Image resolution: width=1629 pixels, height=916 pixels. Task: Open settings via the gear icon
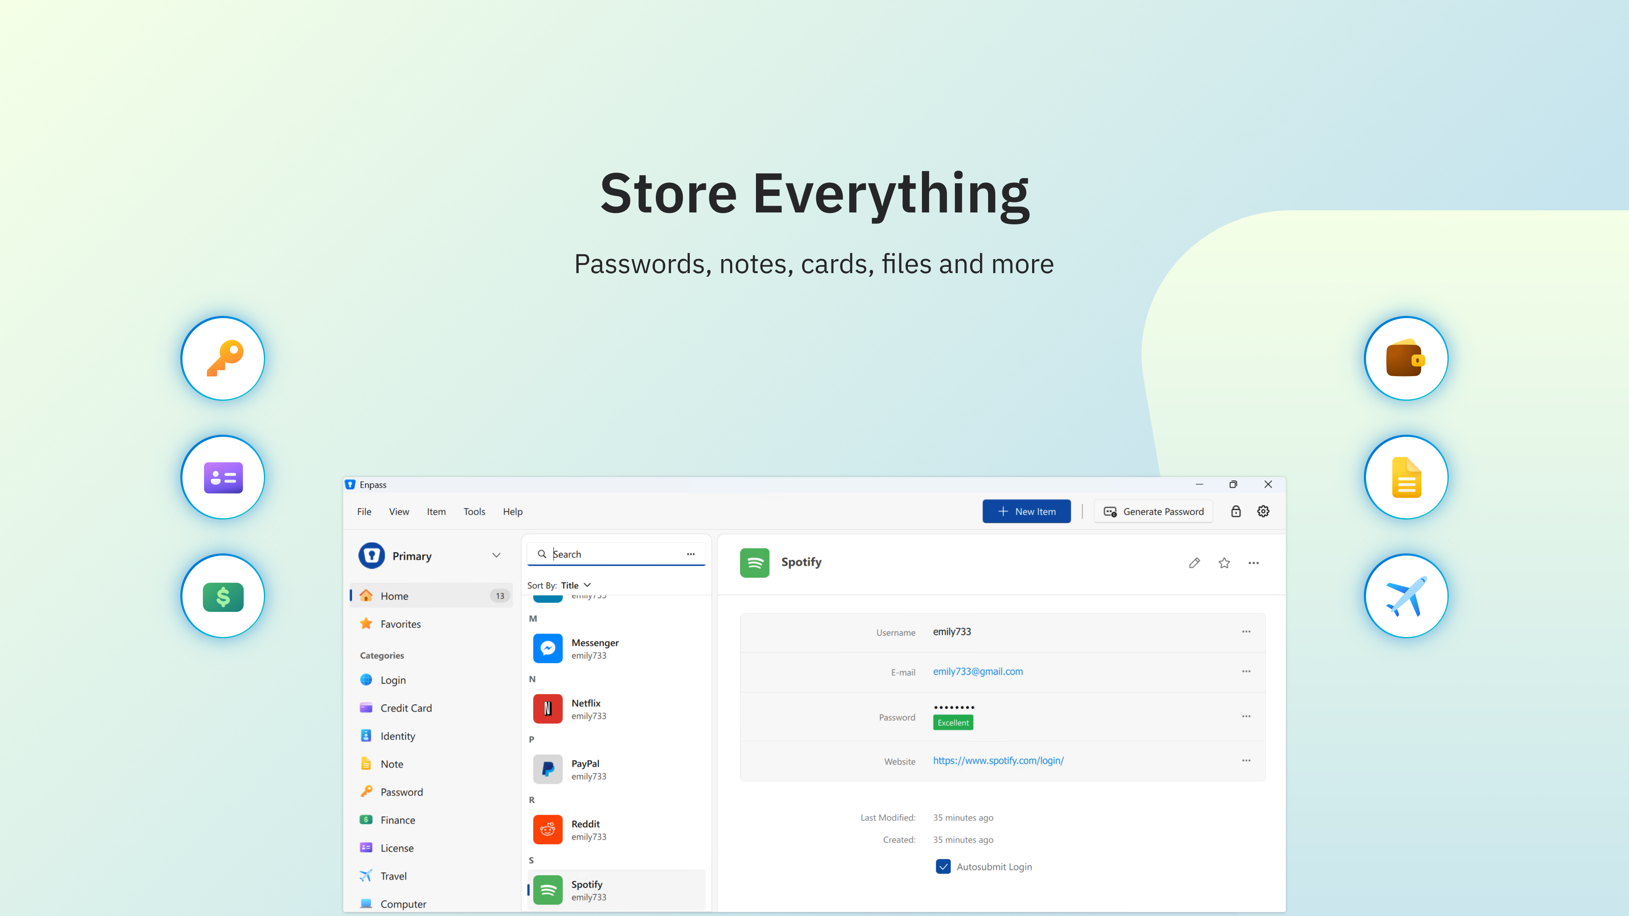point(1263,511)
